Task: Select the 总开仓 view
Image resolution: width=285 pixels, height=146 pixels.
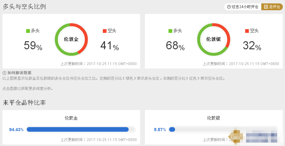Action: point(272,7)
